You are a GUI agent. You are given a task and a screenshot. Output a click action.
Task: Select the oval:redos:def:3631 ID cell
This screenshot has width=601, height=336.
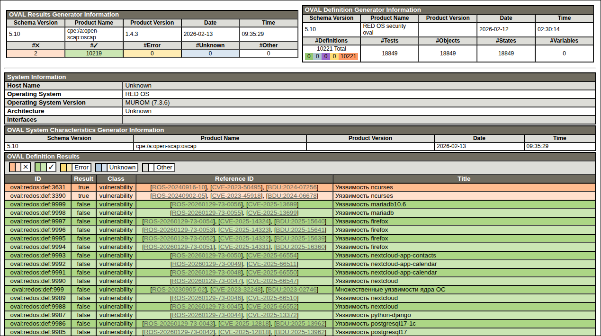point(38,187)
